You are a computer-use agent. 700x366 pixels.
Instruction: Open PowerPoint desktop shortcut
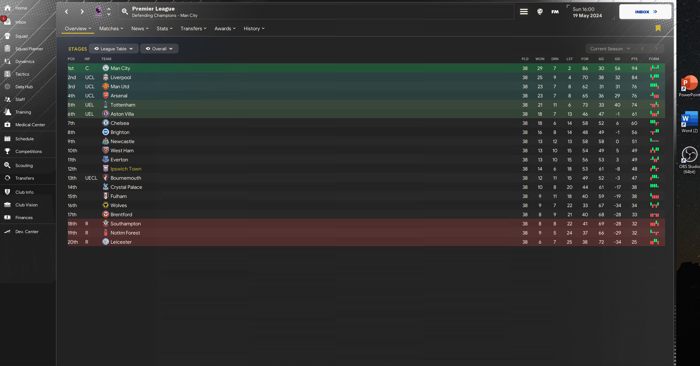[x=689, y=86]
